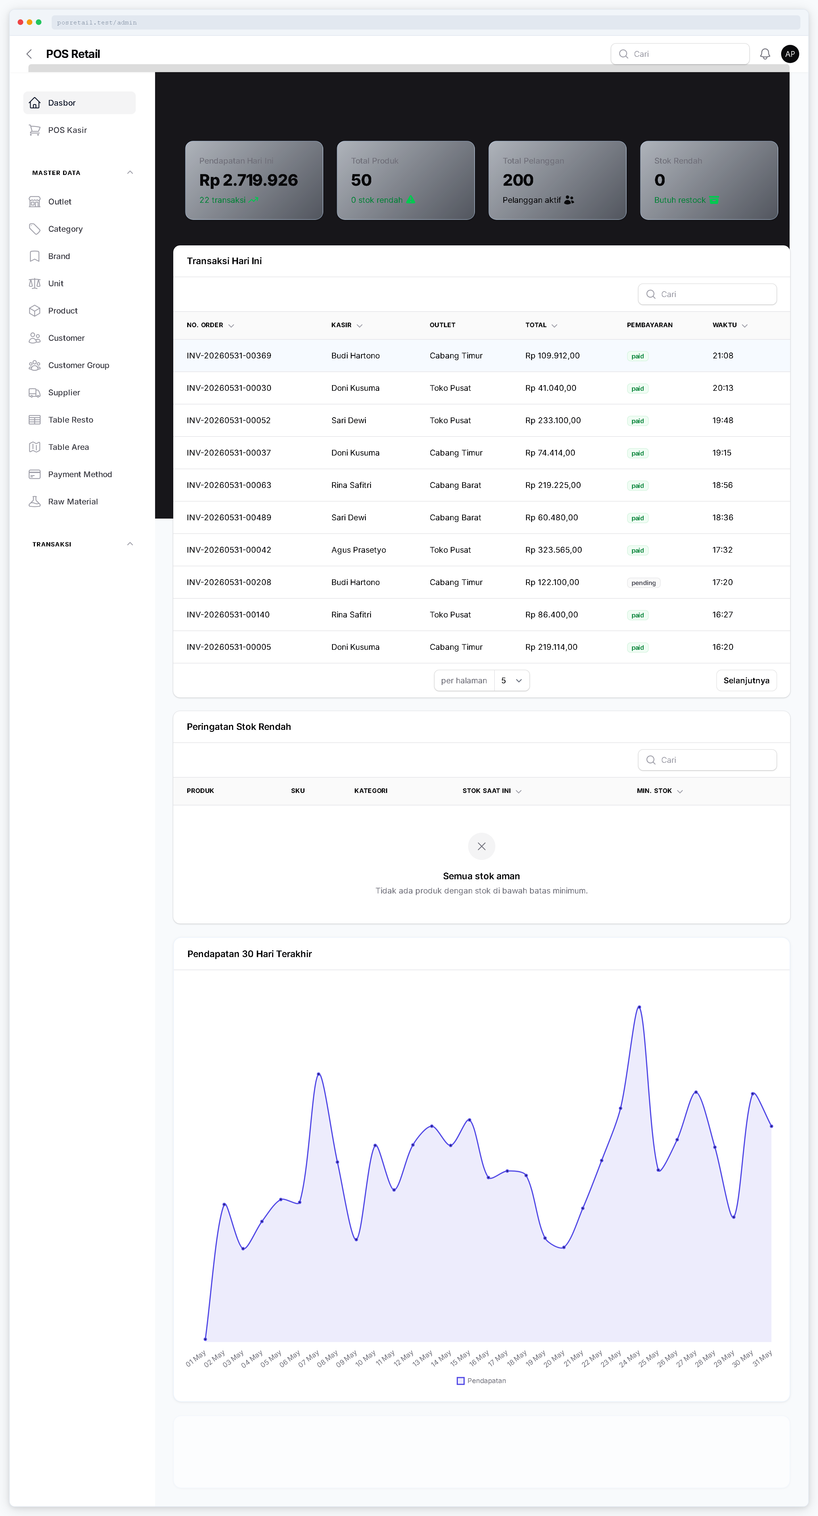The height and width of the screenshot is (1516, 818).
Task: Click the Raw Material flask icon
Action: [35, 502]
